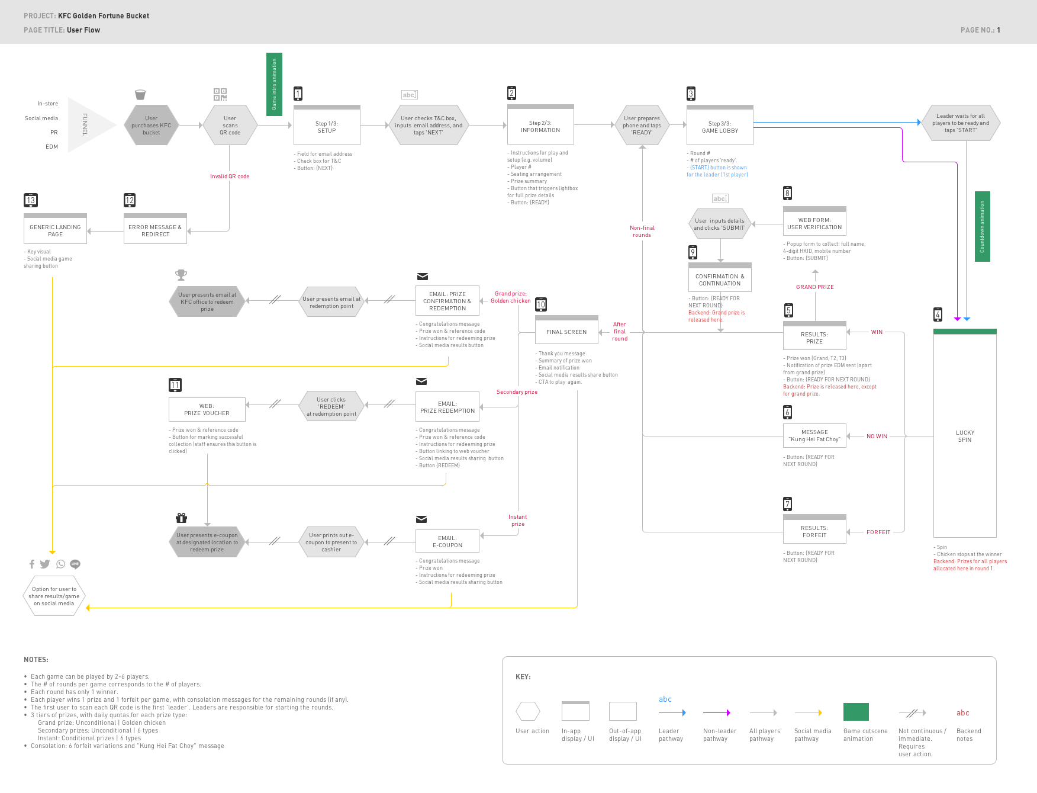This screenshot has height=793, width=1037.
Task: Select the LUCKY SPIN screen box
Action: coord(965,436)
